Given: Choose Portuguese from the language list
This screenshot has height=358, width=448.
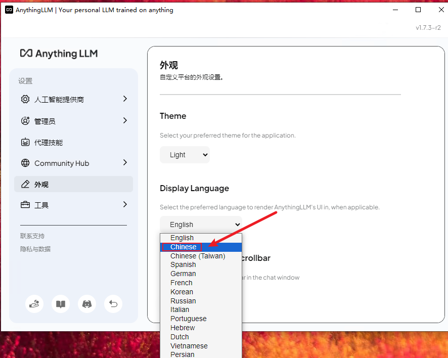Looking at the screenshot, I should [201, 319].
